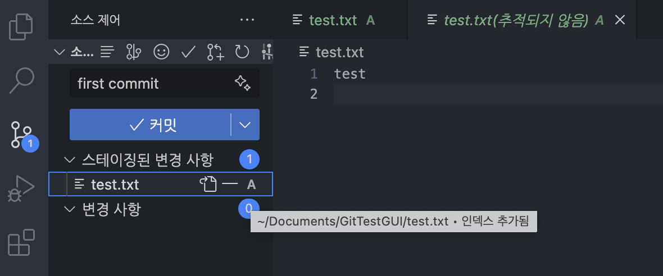Close the test.txt(추적되지 않음) tab

click(x=620, y=20)
